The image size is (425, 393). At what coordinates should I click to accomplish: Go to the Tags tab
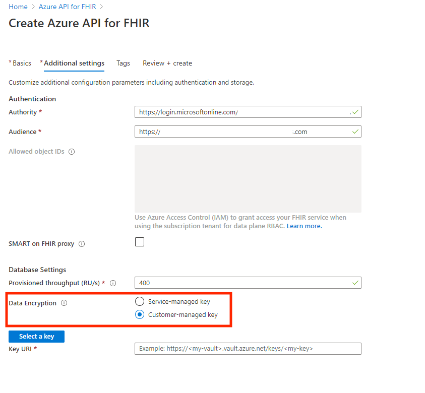point(123,63)
